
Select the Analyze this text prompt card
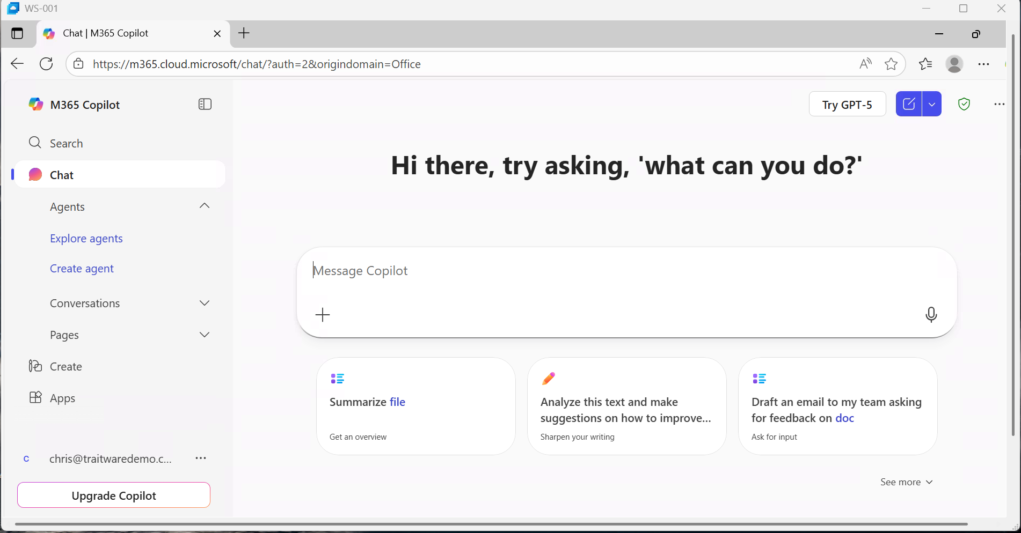tap(627, 406)
